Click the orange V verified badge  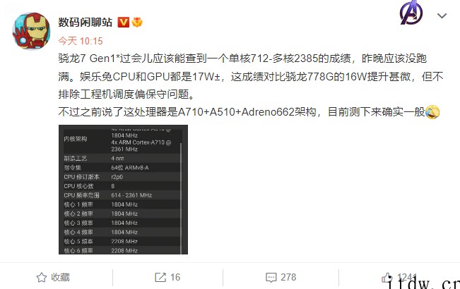123,23
